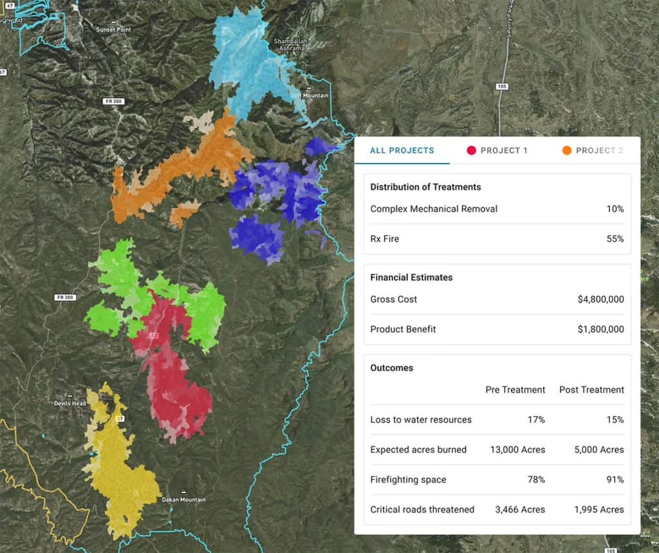Click the Dakan Mountain peak marker
Viewport: 659px width, 553px height.
click(183, 492)
